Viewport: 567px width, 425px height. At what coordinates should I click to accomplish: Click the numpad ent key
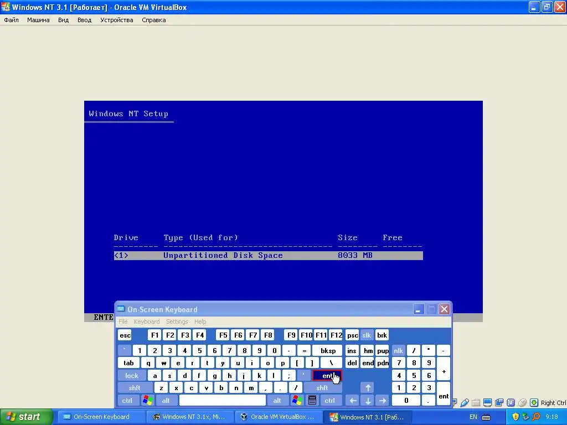(x=444, y=394)
